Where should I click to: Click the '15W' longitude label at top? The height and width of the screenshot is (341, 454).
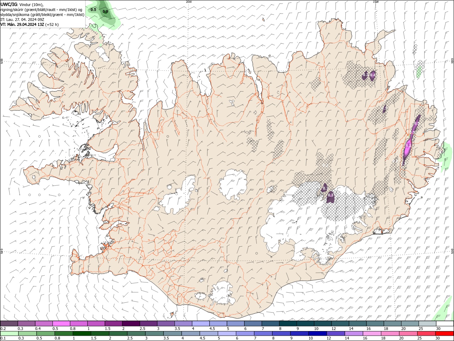click(376, 2)
